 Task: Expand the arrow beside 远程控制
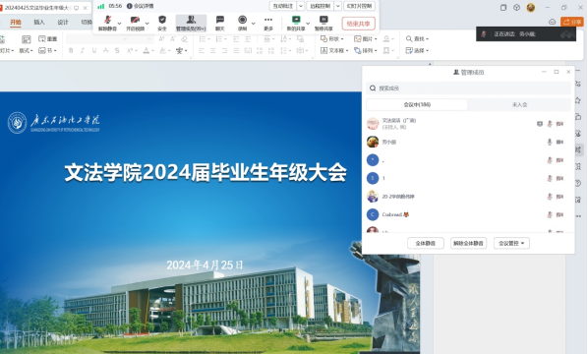point(338,6)
